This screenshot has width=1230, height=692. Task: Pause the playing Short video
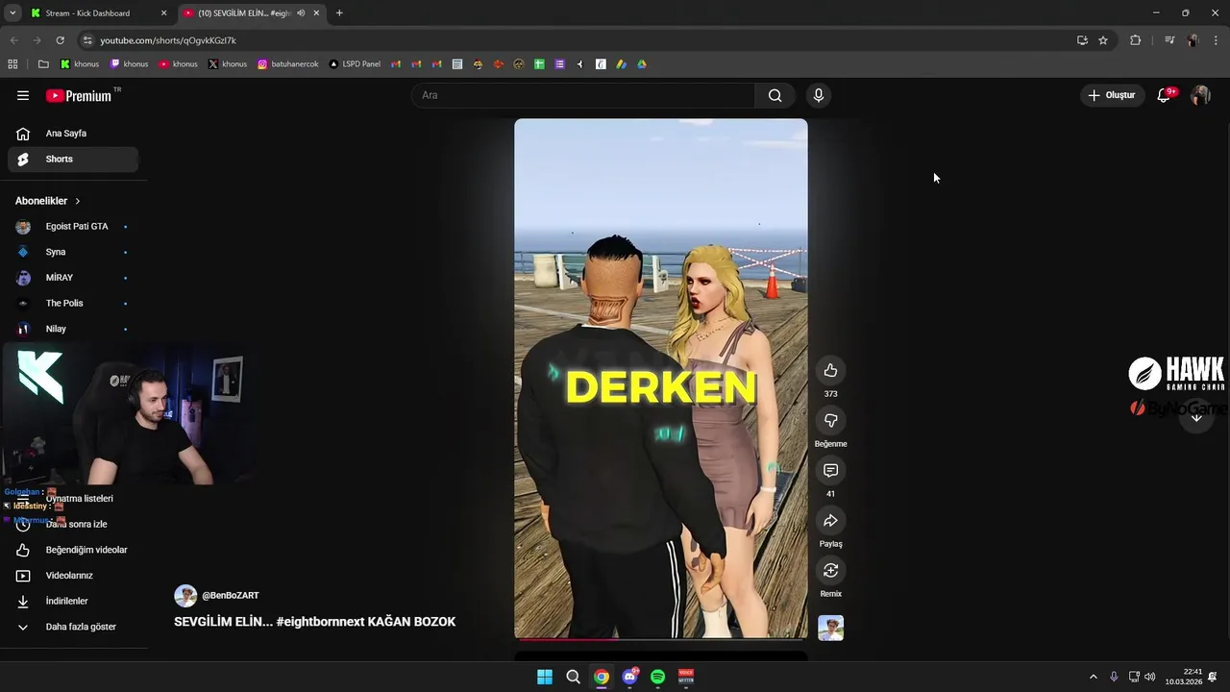tap(661, 378)
